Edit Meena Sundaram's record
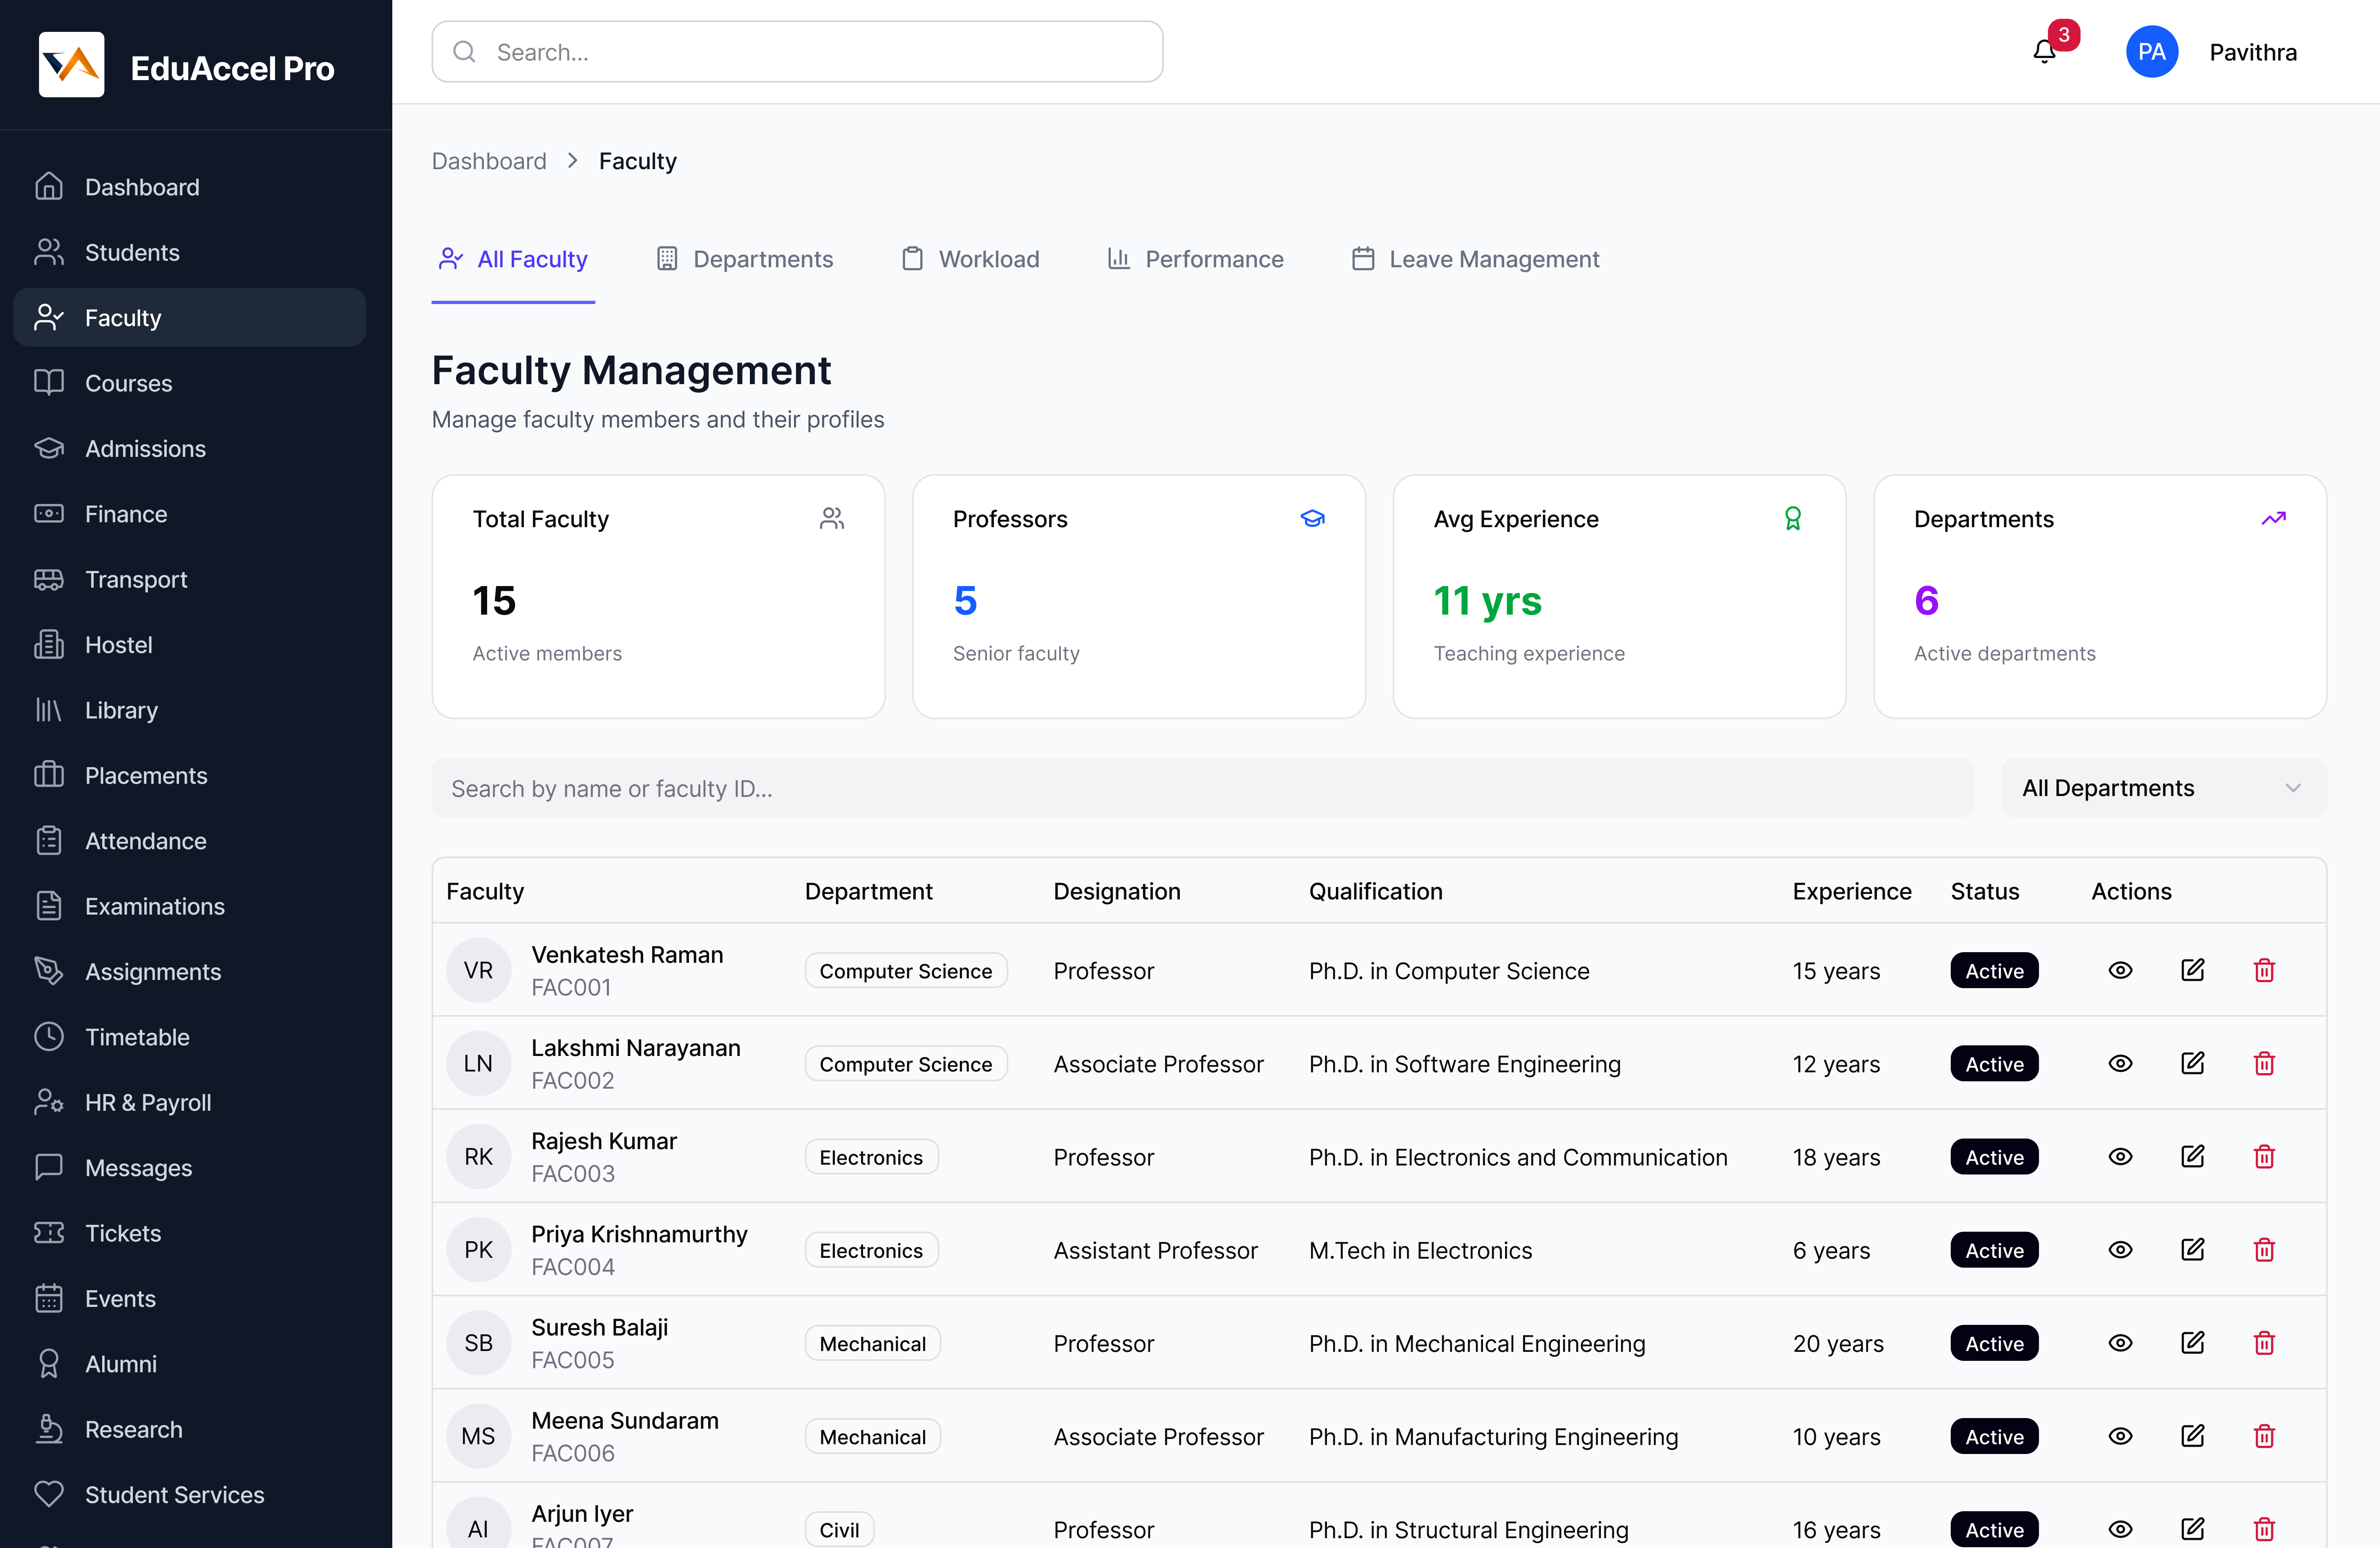The image size is (2380, 1548). click(x=2192, y=1436)
